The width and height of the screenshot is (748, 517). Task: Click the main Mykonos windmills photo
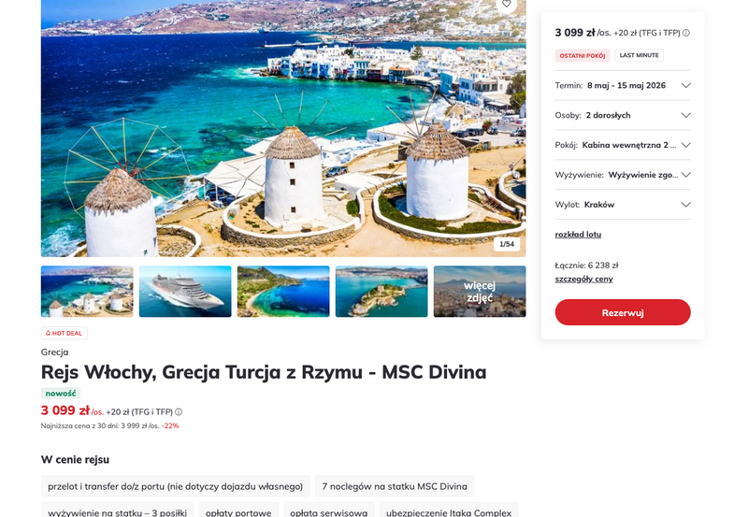[283, 128]
